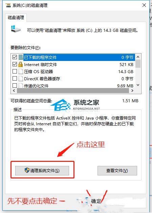The height and width of the screenshot is (213, 152).
Task: Click the horizontal scroll left arrow
Action: 14,91
